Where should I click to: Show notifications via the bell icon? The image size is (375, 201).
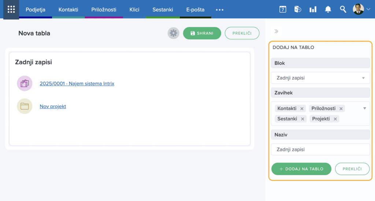point(328,10)
